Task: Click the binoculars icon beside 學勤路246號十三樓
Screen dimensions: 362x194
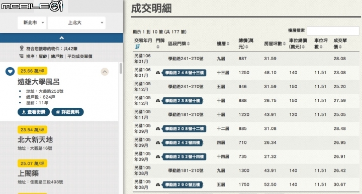Action: (158, 73)
